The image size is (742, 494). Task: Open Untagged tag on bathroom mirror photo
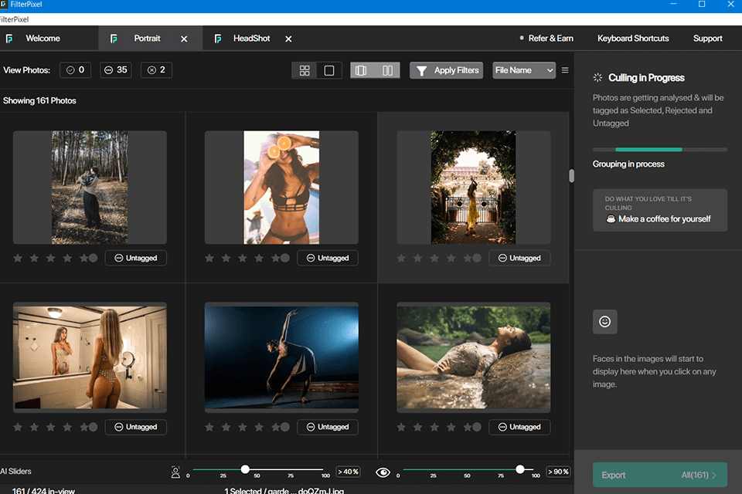(136, 427)
